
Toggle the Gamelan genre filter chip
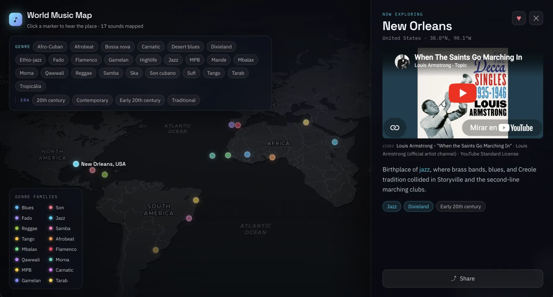119,60
